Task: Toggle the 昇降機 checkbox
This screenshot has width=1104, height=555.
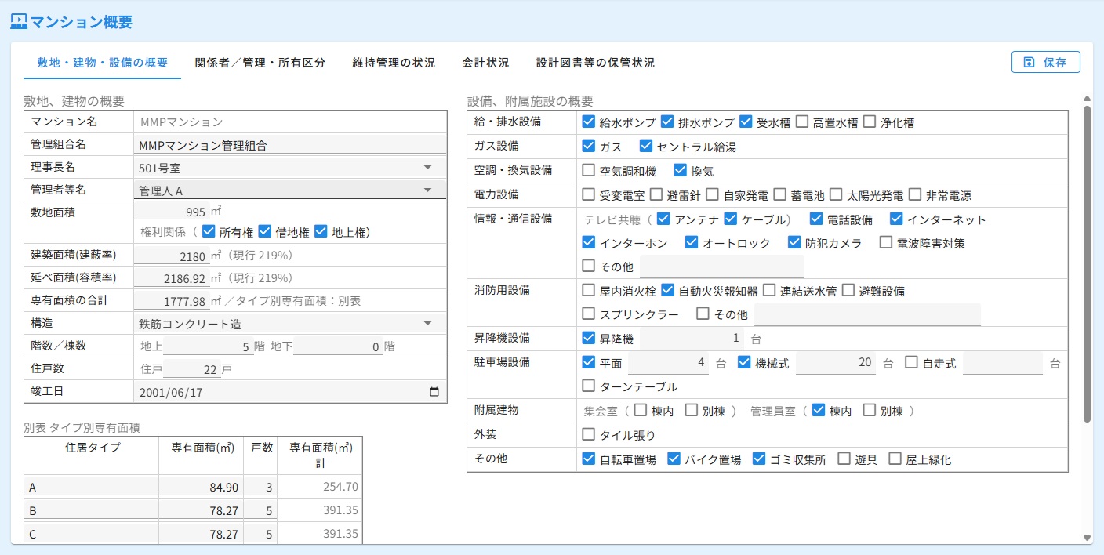Action: coord(589,339)
